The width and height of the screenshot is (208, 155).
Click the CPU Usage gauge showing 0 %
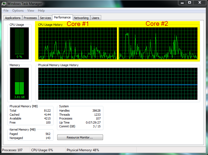click(19, 43)
